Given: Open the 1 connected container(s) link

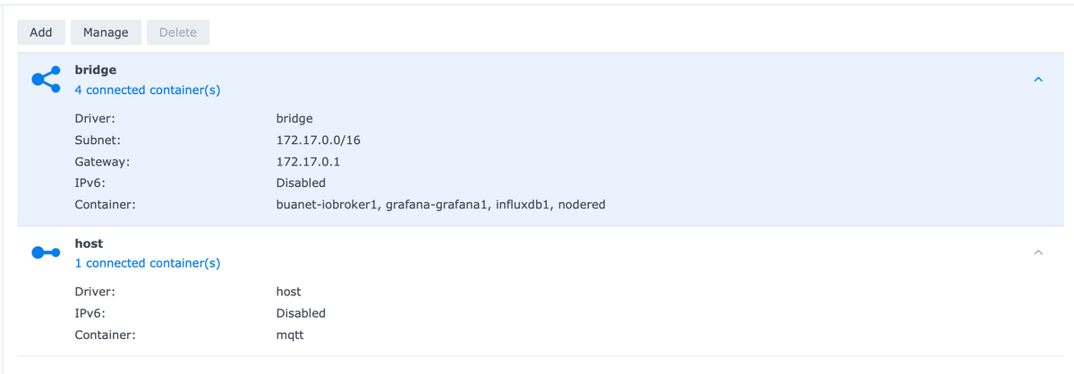Looking at the screenshot, I should pyautogui.click(x=148, y=263).
